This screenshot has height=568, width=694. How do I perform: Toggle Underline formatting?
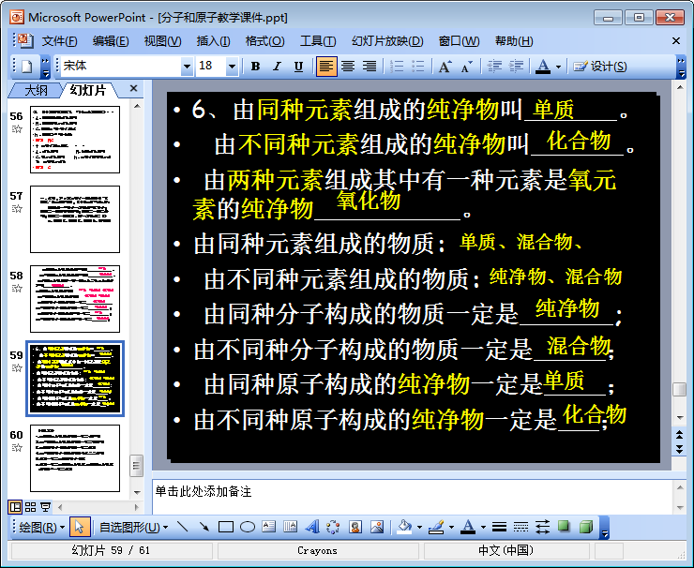click(x=299, y=67)
